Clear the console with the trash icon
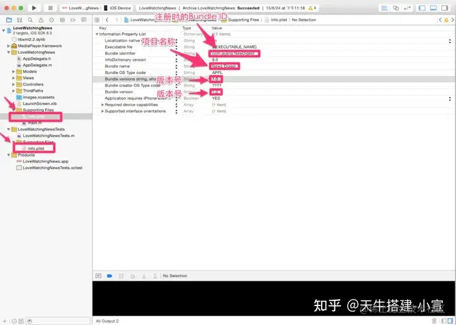This screenshot has width=456, height=325. [x=434, y=321]
